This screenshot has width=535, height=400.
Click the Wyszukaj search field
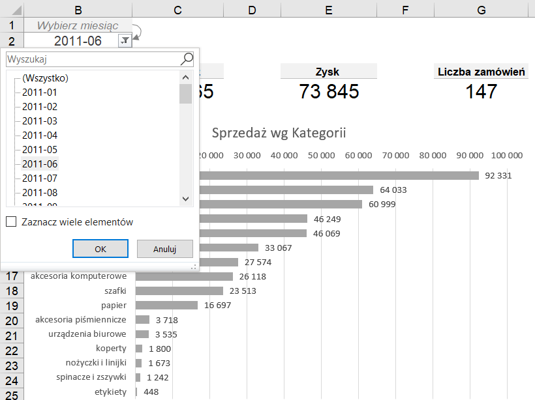point(91,59)
